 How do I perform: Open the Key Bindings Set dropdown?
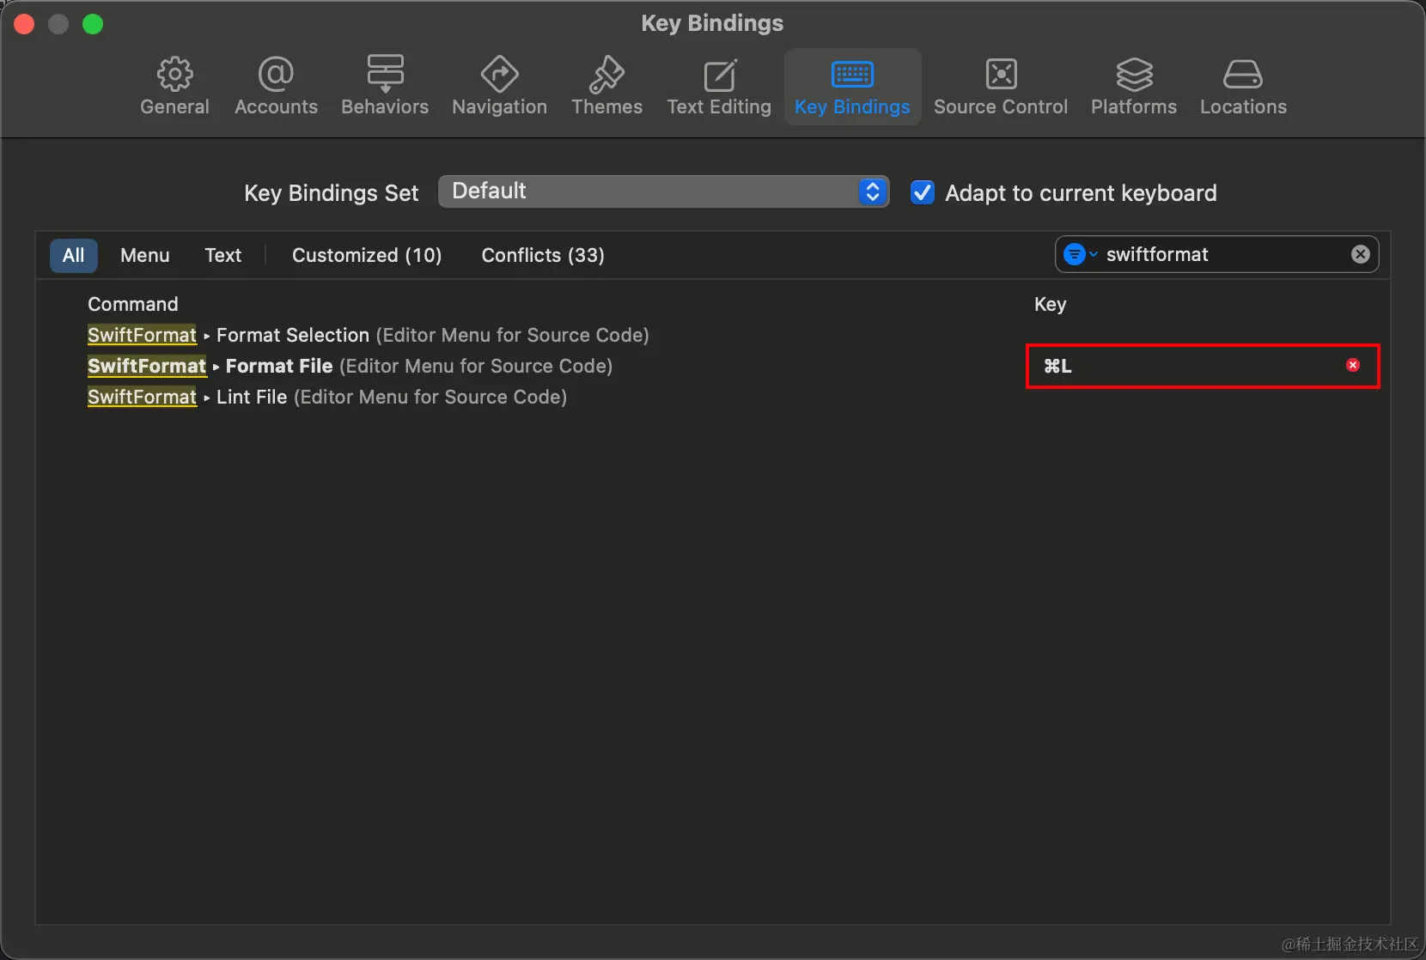coord(663,191)
